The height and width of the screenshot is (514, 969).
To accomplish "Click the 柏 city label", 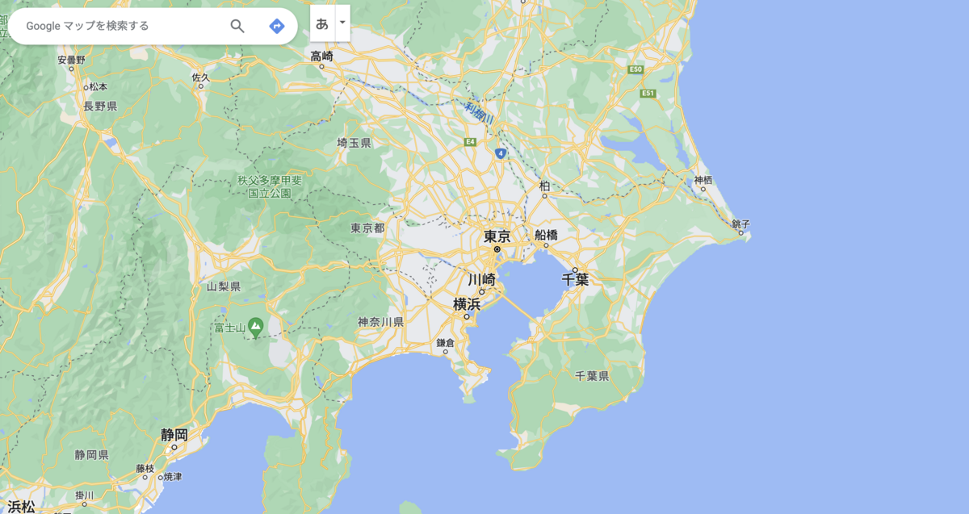I will pos(544,186).
